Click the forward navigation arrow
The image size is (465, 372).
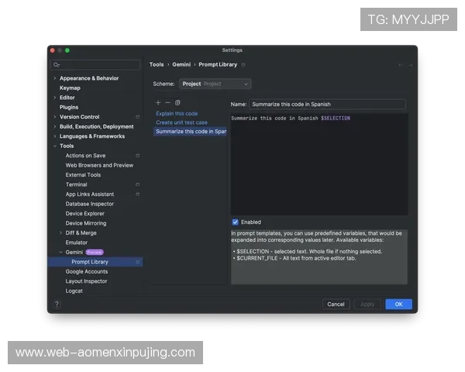pos(410,65)
